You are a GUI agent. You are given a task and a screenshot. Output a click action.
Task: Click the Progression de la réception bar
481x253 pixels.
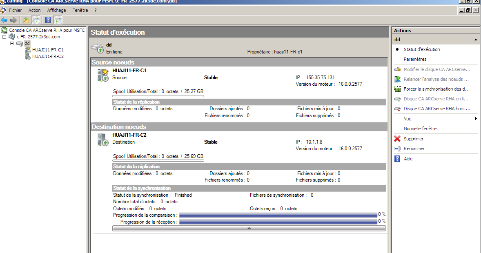coord(278,222)
